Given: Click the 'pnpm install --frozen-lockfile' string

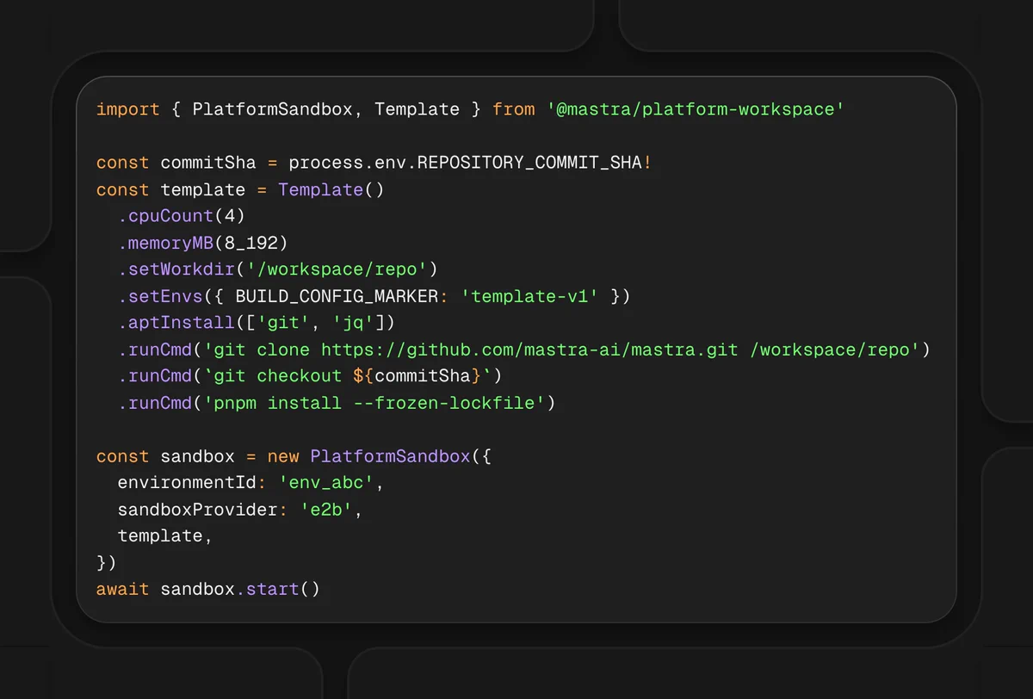Looking at the screenshot, I should [x=374, y=403].
